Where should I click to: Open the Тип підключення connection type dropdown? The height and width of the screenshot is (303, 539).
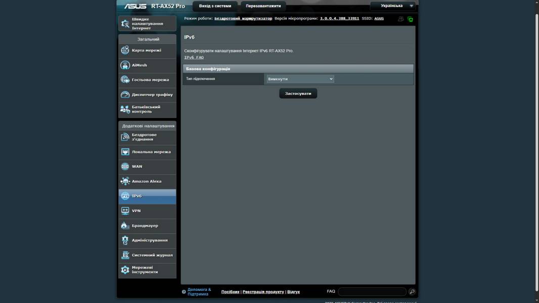pyautogui.click(x=300, y=79)
